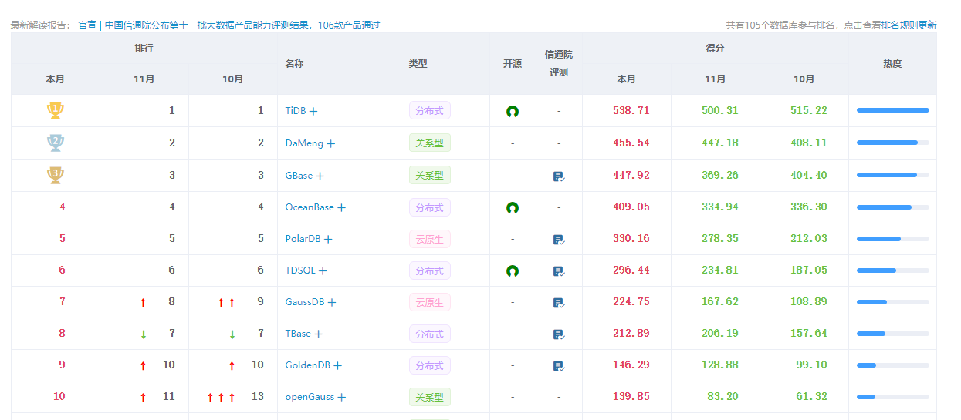Click the silver trophy icon for DaMeng

(55, 143)
